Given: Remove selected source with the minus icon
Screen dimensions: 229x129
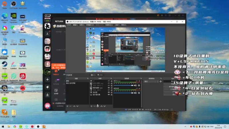Looking at the screenshot, I should (94, 106).
